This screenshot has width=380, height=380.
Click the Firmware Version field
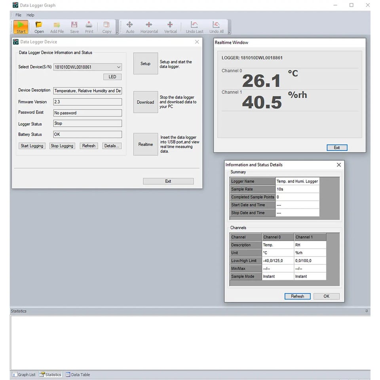[87, 102]
